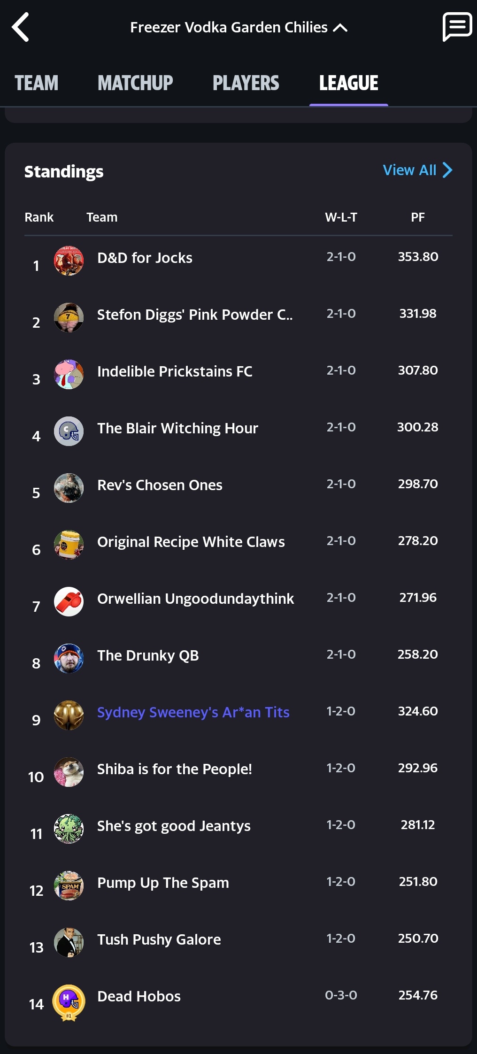The width and height of the screenshot is (477, 1054).
Task: Tap the helmet avatar for The Blair Witching Hour
Action: pos(69,431)
